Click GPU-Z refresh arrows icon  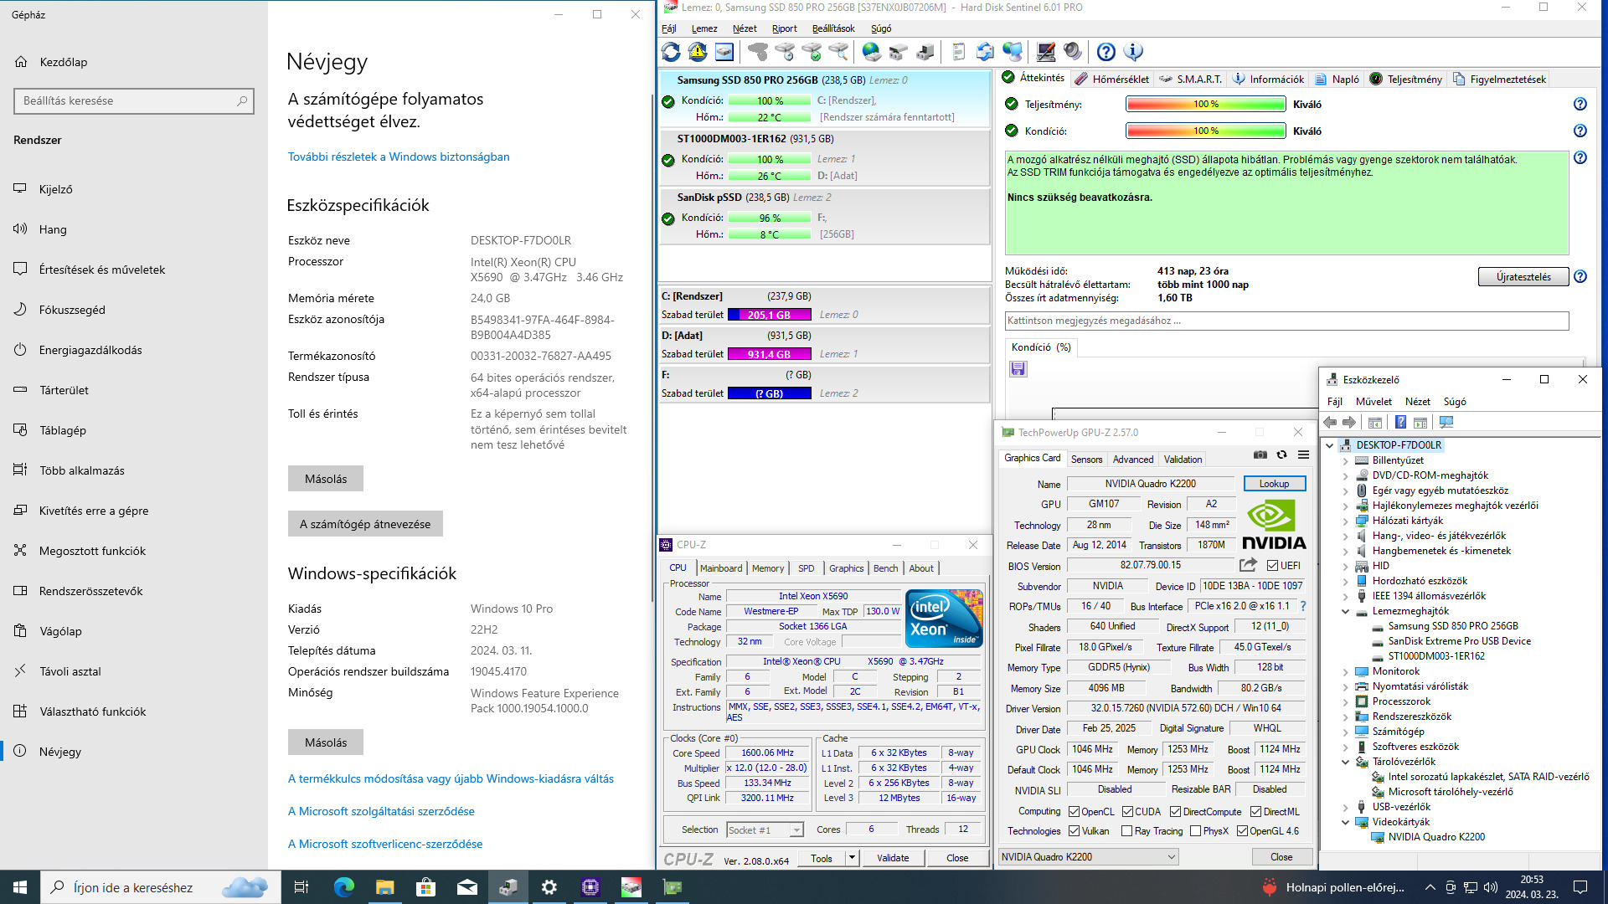[x=1281, y=455]
